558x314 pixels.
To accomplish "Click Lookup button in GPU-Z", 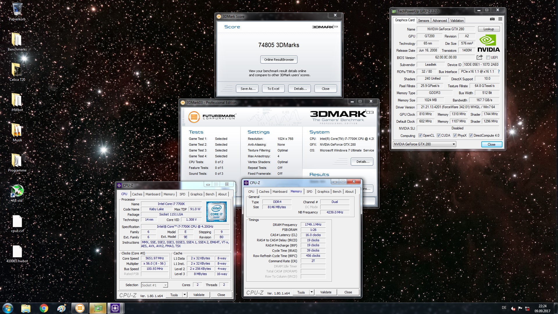I will click(x=489, y=29).
